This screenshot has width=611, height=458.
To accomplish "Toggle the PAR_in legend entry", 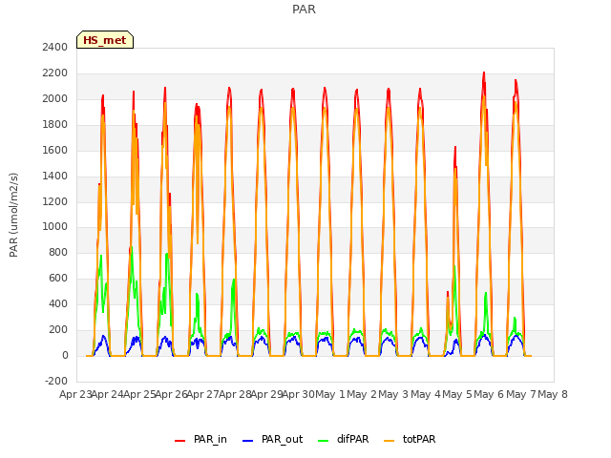I will point(200,439).
